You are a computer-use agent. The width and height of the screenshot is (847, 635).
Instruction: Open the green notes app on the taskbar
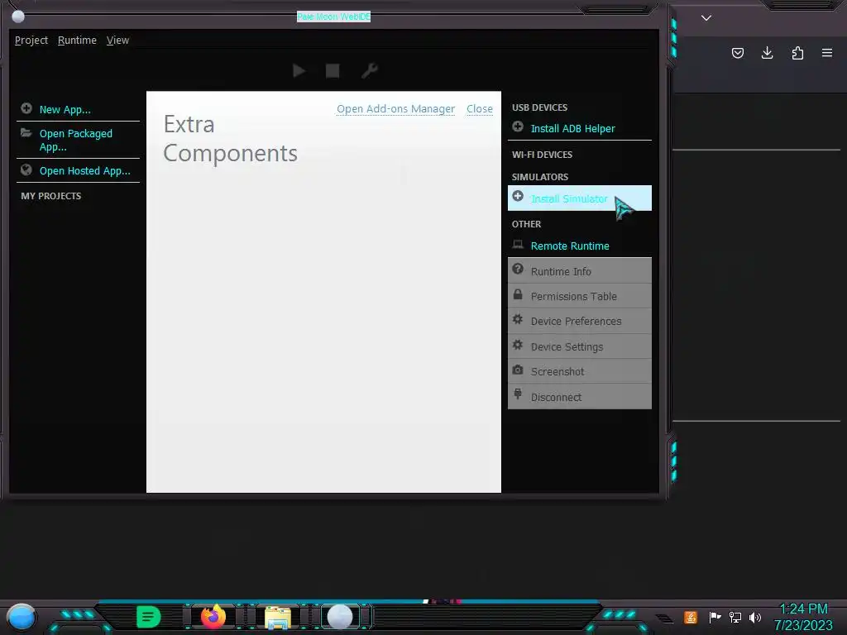point(149,617)
